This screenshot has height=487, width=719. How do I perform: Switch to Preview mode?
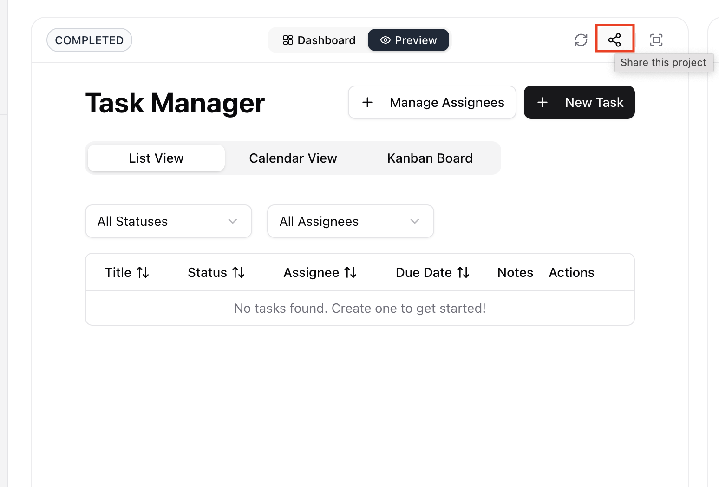(408, 40)
